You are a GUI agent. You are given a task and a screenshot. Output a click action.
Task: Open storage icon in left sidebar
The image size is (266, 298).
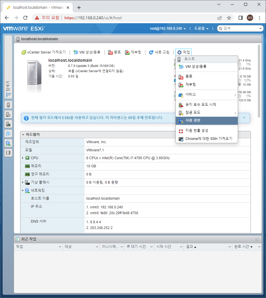8,152
